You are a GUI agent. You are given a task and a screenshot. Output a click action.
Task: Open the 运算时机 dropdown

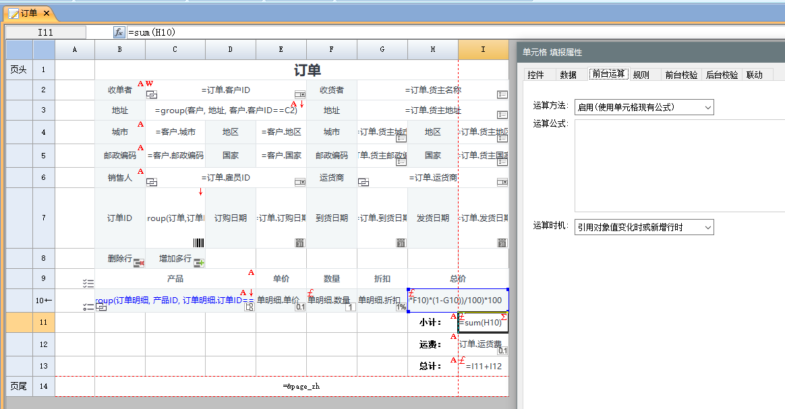643,228
